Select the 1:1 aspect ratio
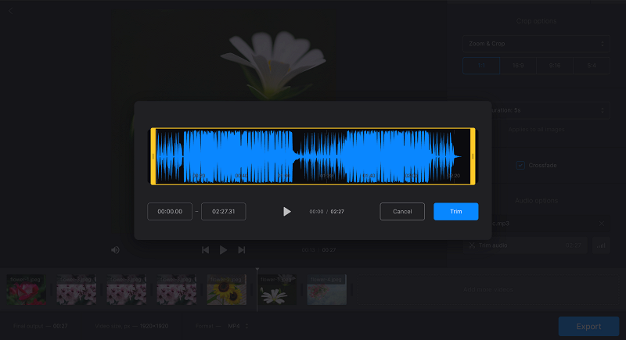The image size is (626, 340). pos(481,66)
